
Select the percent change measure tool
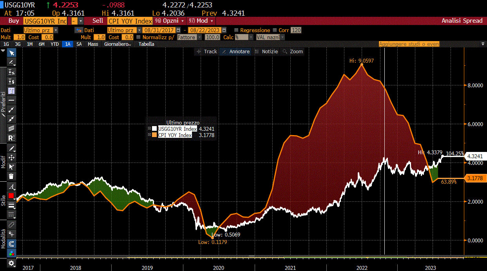pyautogui.click(x=12, y=72)
